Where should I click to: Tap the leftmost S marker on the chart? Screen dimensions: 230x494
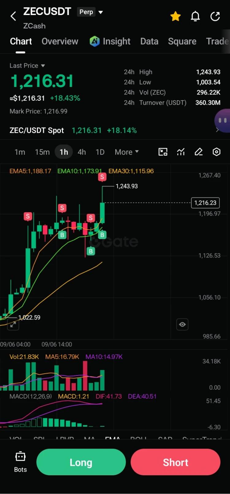point(28,217)
